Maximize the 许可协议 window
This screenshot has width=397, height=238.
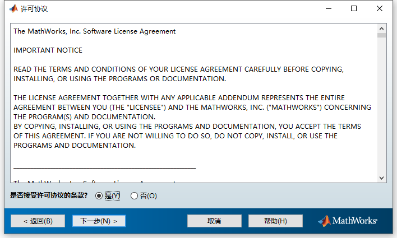(x=354, y=8)
